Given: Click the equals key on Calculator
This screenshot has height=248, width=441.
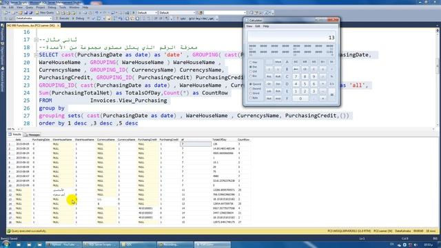Looking at the screenshot, I should (x=331, y=95).
